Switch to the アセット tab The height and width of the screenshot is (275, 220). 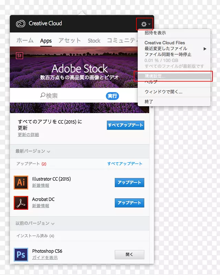(x=70, y=41)
